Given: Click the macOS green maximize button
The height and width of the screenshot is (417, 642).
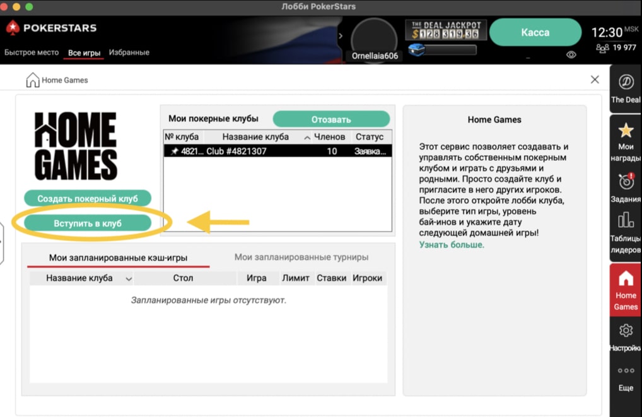Looking at the screenshot, I should (29, 6).
